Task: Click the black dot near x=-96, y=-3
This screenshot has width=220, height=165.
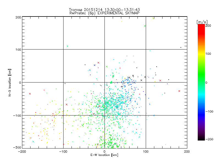Action: [x=65, y=84]
